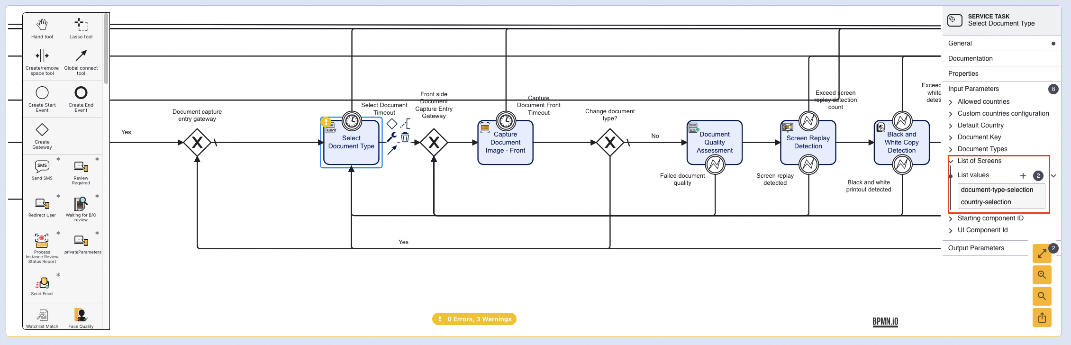Click the zoom out magnifier button
Viewport: 1071px width, 345px height.
pos(1042,296)
